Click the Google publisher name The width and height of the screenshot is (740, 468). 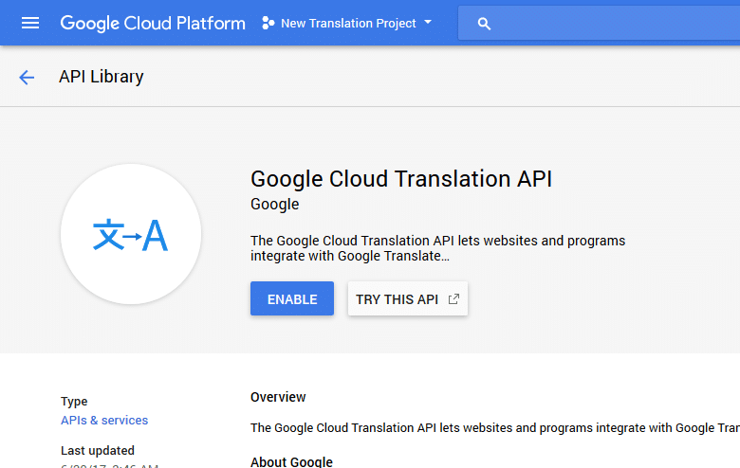tap(275, 204)
